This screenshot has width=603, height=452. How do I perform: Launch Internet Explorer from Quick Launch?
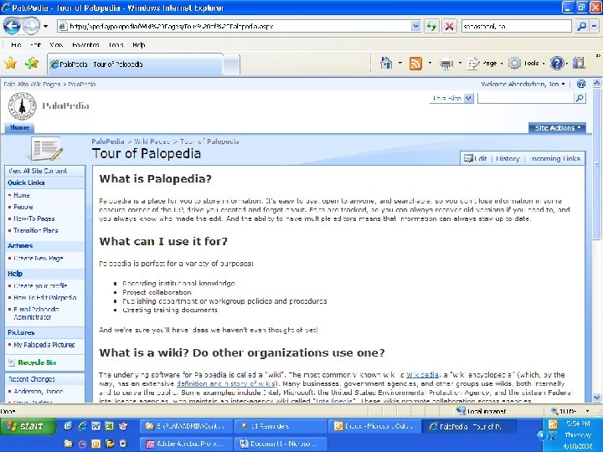pos(82,426)
